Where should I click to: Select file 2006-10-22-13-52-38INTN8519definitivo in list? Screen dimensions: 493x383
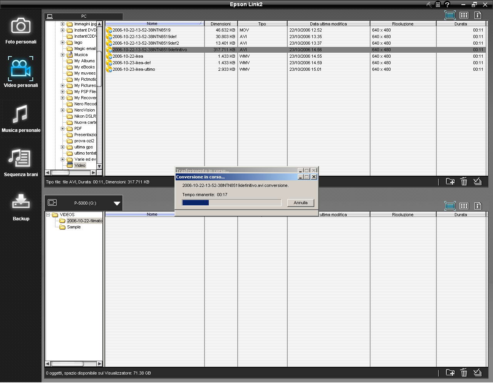[x=149, y=50]
